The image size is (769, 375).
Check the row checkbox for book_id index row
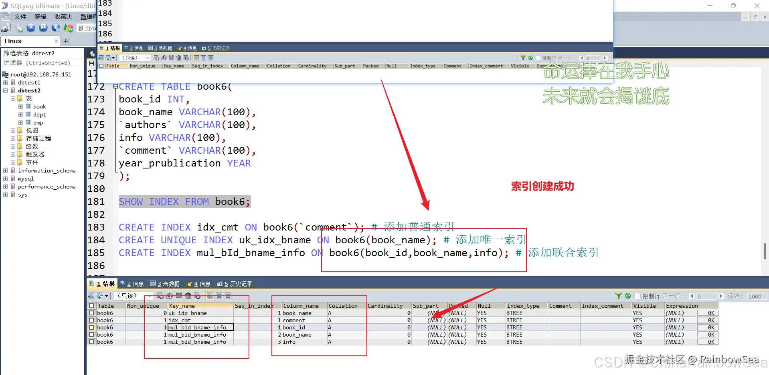[91, 327]
